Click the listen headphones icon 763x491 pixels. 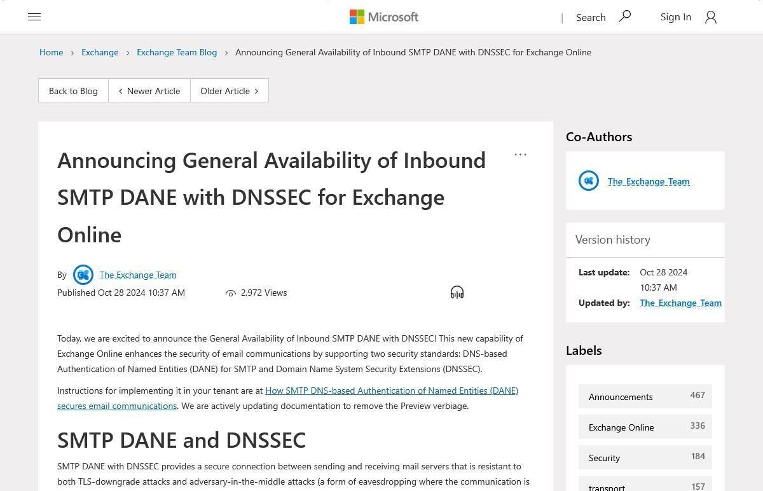tap(457, 293)
